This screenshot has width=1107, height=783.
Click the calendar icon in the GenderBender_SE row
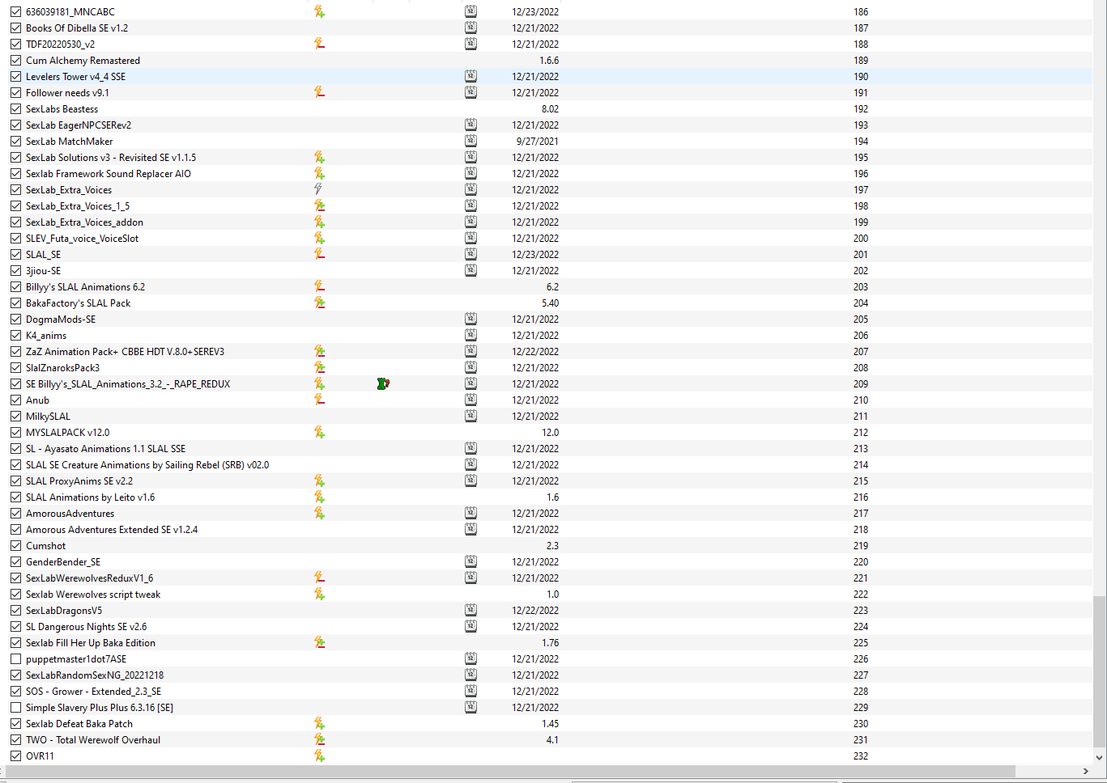click(x=470, y=562)
